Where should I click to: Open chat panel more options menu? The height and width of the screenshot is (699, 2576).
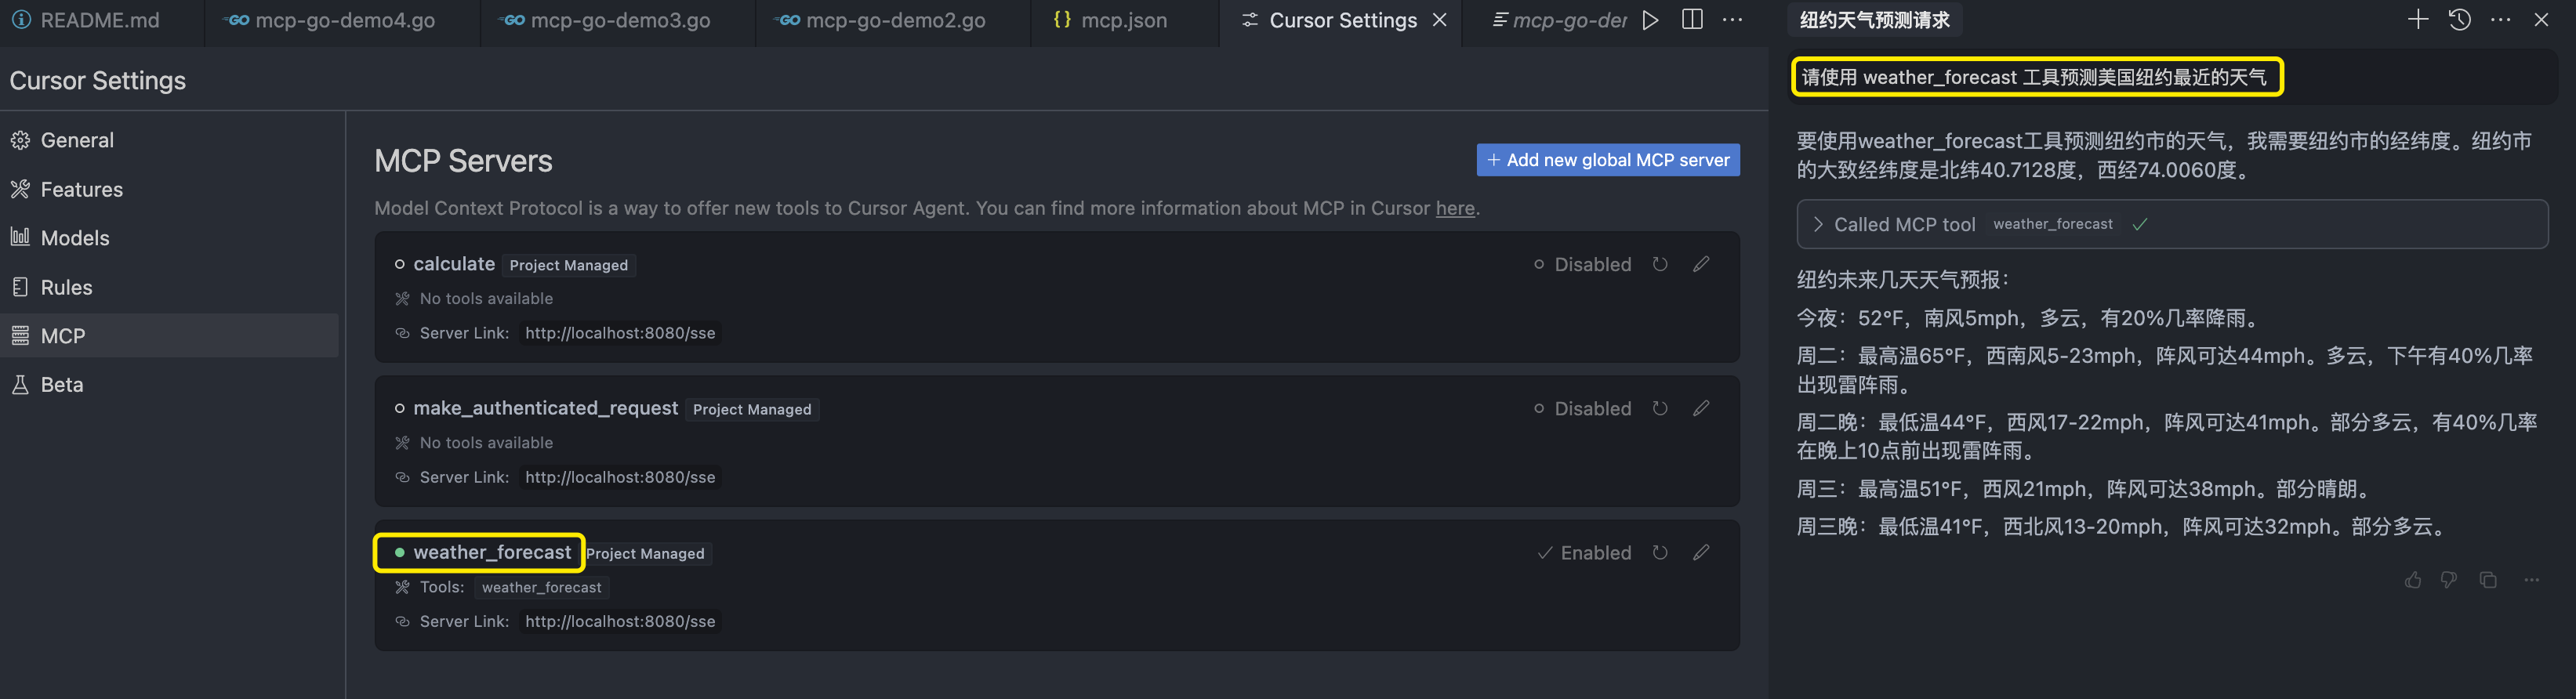2500,20
